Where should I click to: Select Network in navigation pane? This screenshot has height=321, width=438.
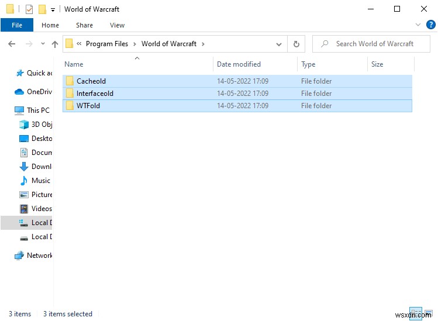39,256
